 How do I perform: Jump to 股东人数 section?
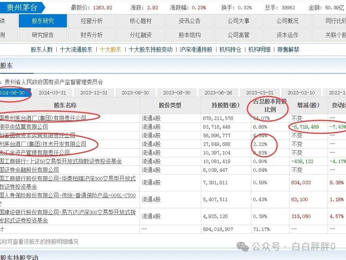click(42, 49)
